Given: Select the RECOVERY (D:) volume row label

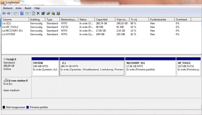Looking at the screenshot, I should pyautogui.click(x=14, y=31).
